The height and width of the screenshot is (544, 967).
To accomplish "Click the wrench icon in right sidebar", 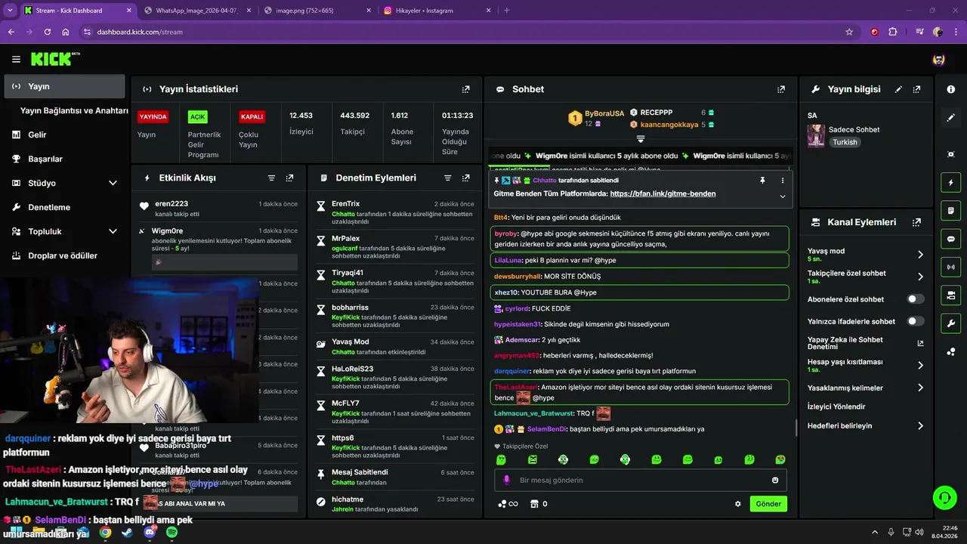I will point(951,323).
